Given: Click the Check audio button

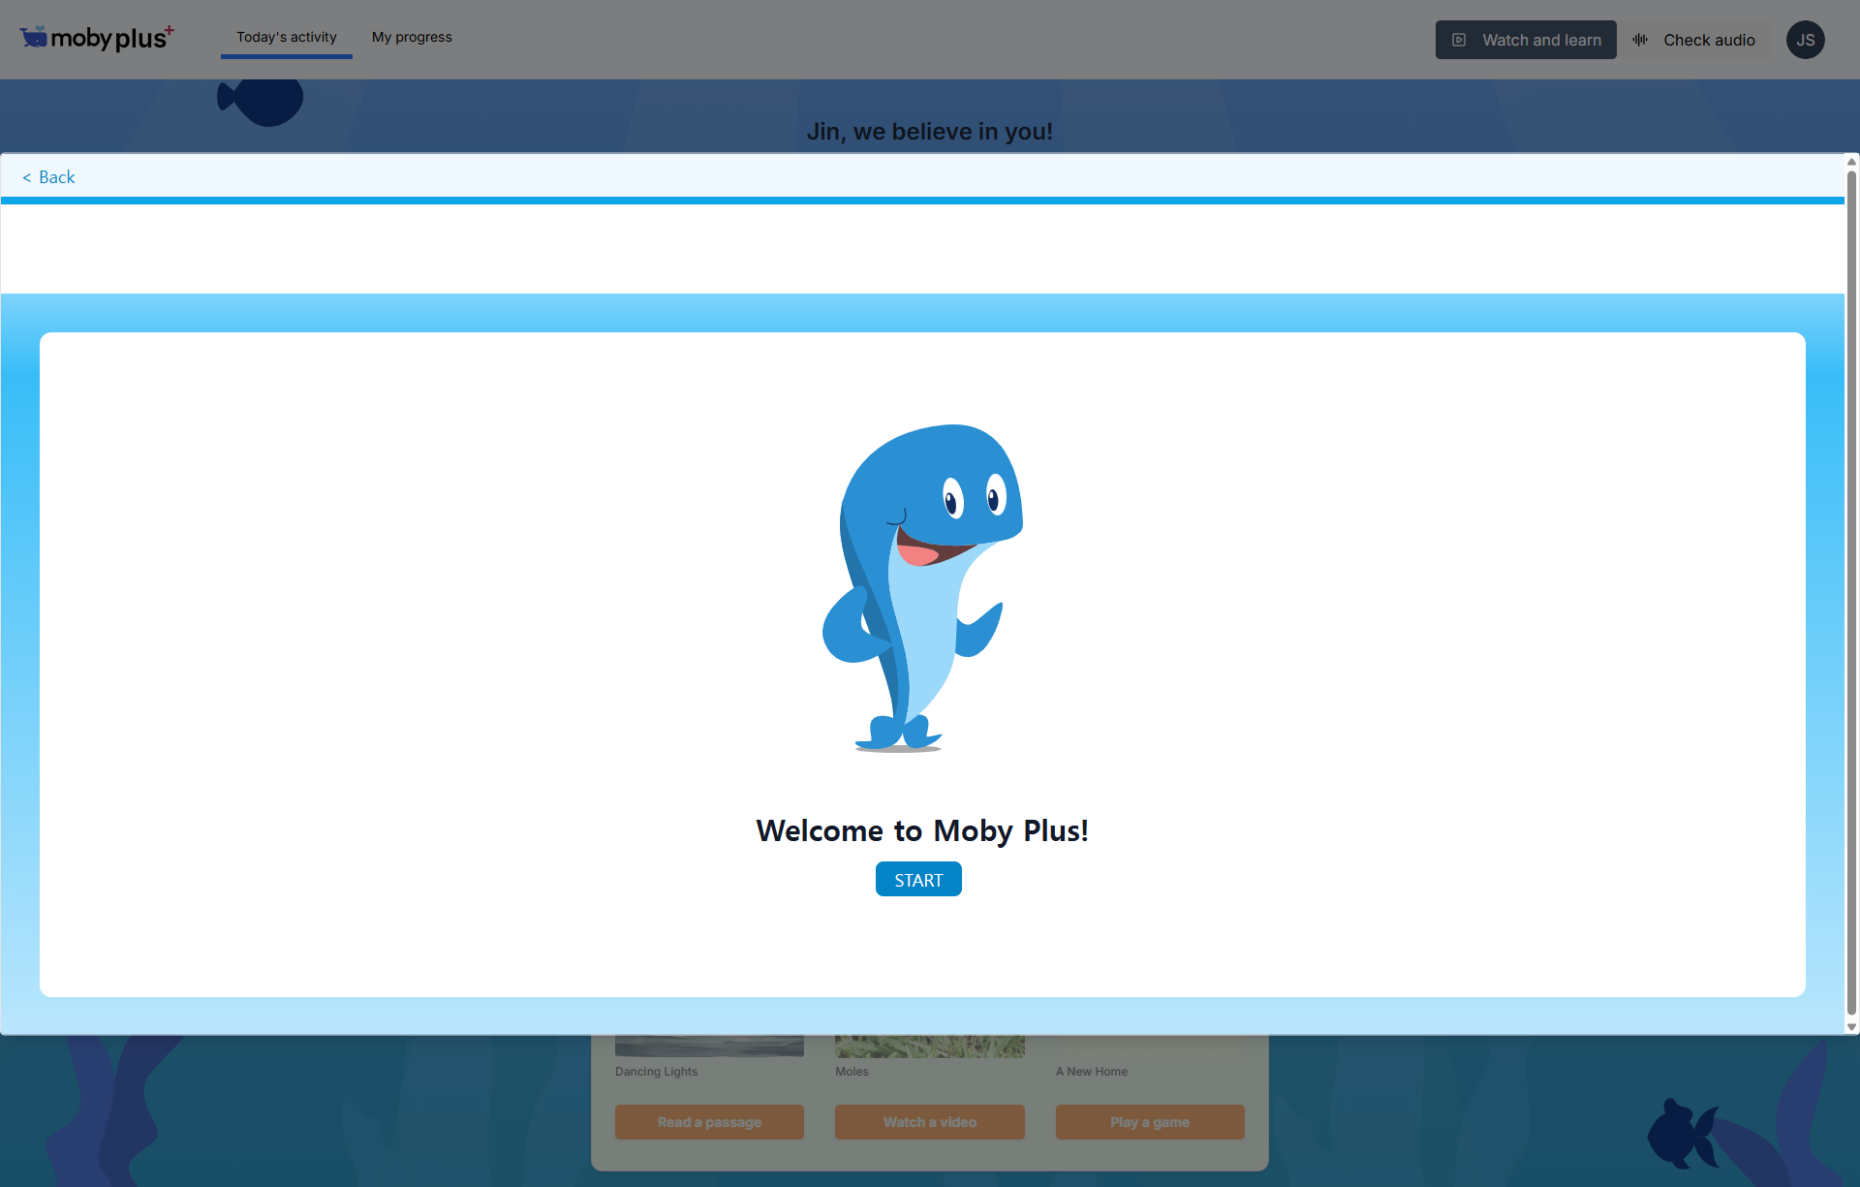Looking at the screenshot, I should [x=1696, y=40].
